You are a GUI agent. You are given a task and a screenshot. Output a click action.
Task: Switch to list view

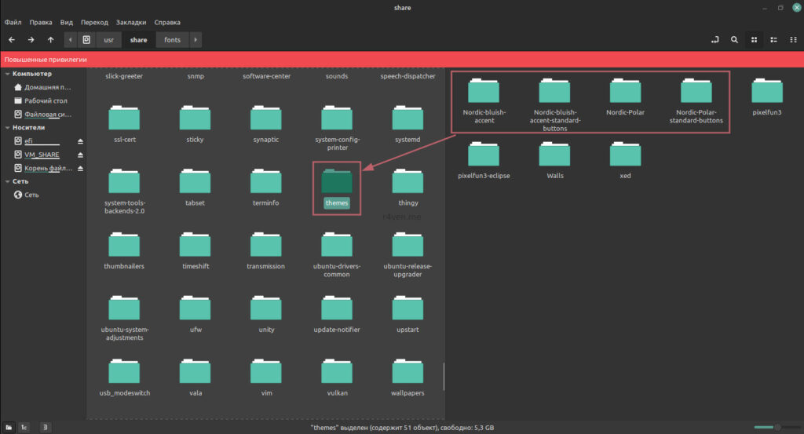pos(773,39)
